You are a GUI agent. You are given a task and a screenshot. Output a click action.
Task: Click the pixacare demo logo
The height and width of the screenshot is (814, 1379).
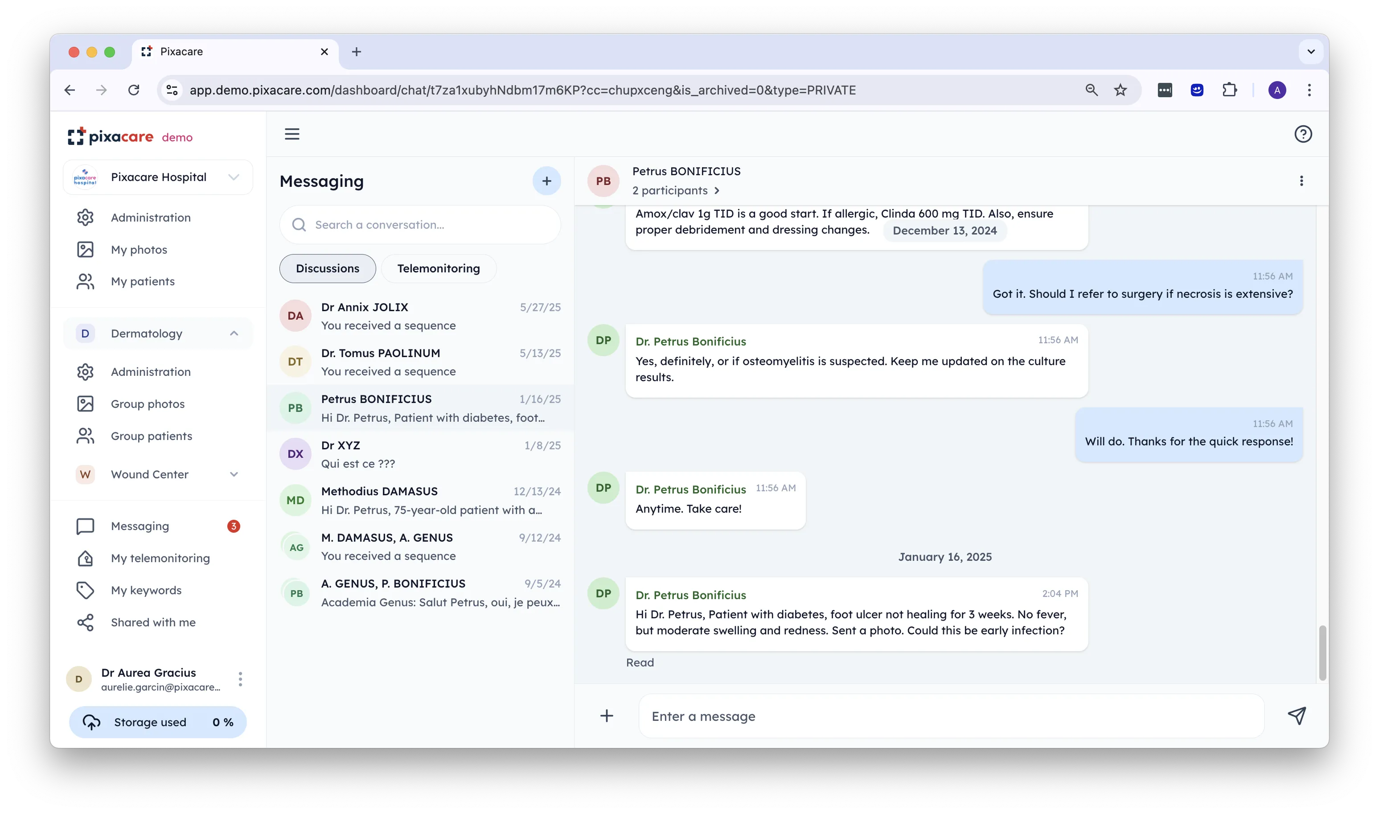pos(130,136)
